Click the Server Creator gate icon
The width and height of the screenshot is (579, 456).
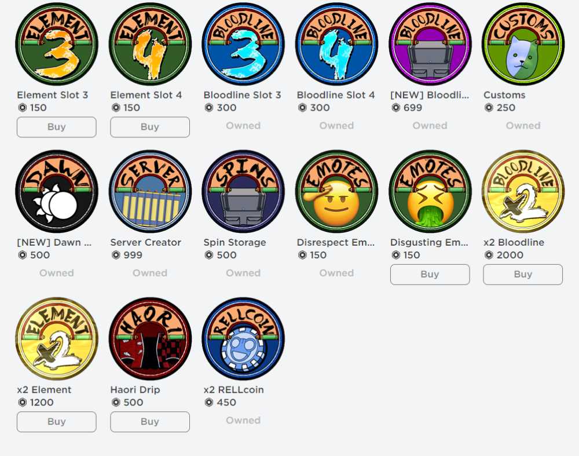click(150, 191)
